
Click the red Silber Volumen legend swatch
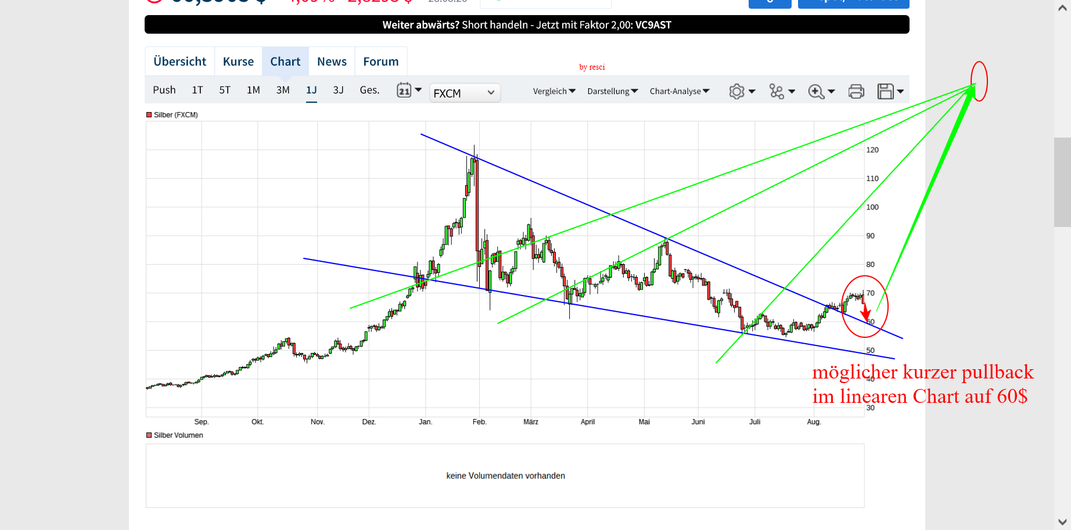tap(149, 435)
